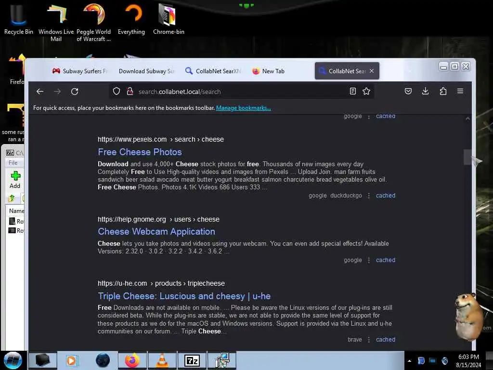The width and height of the screenshot is (493, 370).
Task: Open the Extensions puzzle icon
Action: tap(443, 91)
